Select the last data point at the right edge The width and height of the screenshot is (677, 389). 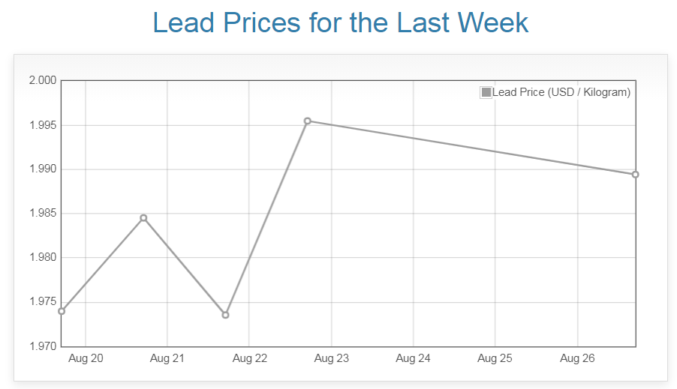(x=635, y=175)
